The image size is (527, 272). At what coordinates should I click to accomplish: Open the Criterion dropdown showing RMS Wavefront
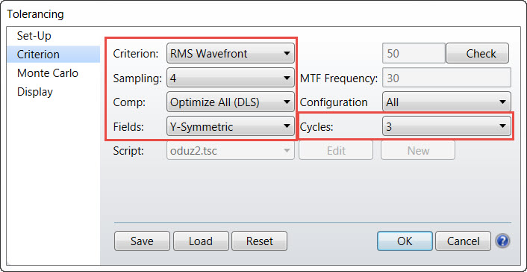coord(231,53)
